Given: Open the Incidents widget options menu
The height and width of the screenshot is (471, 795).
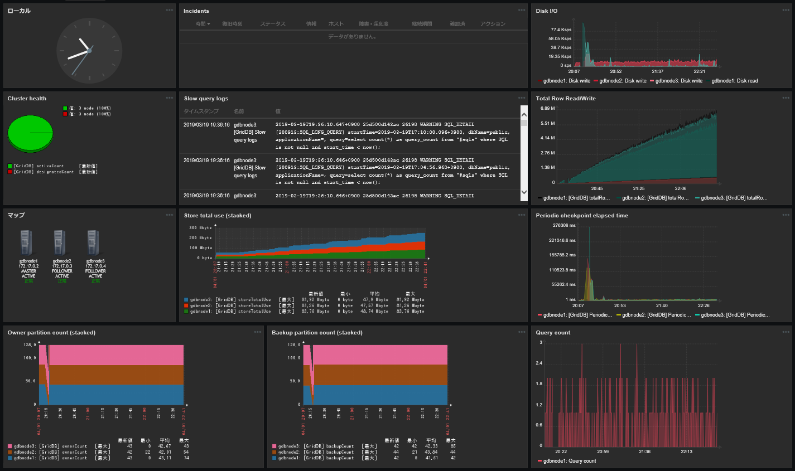Looking at the screenshot, I should point(521,10).
